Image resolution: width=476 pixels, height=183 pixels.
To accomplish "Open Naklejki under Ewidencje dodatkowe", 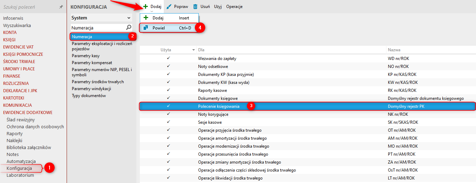I will coord(14,141).
